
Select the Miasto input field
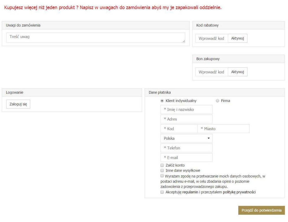click(x=223, y=129)
